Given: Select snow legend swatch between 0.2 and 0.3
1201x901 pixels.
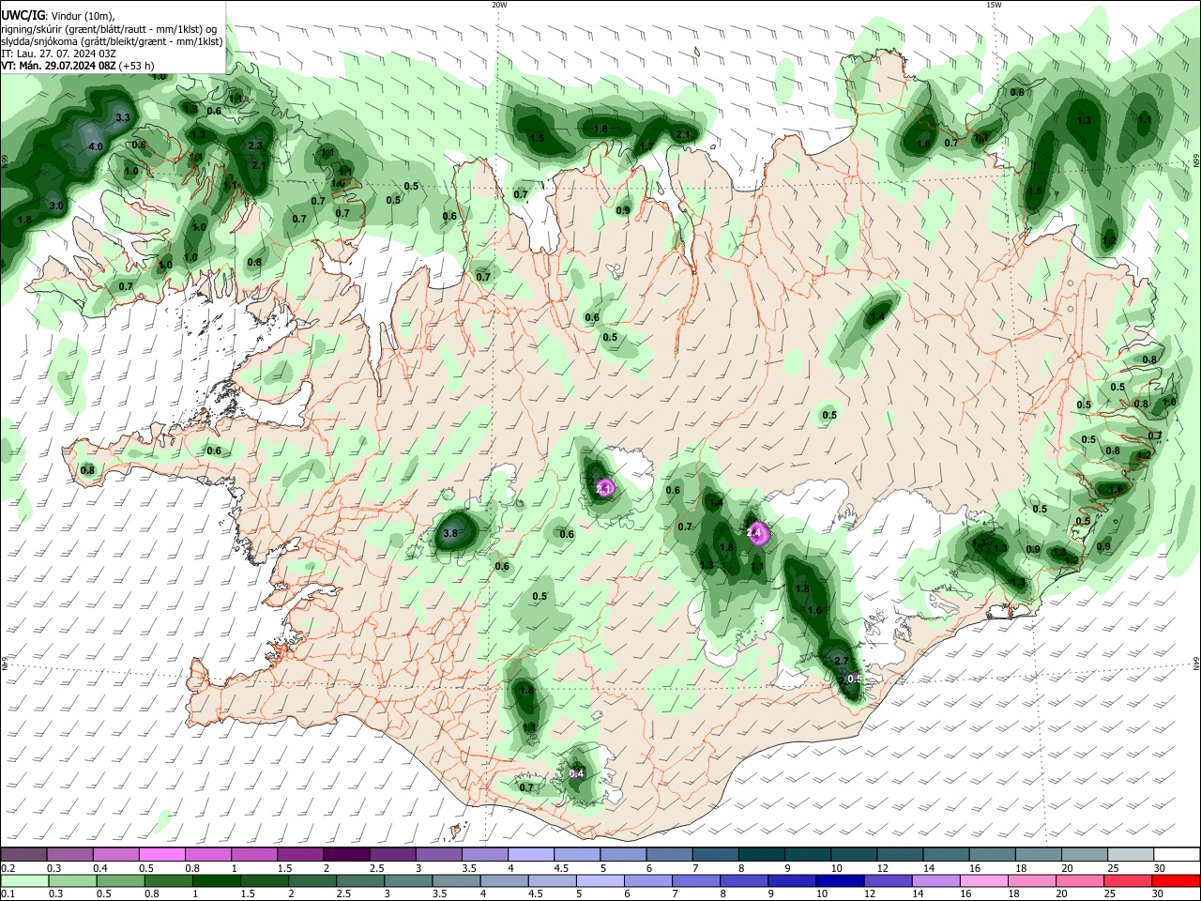Looking at the screenshot, I should (x=23, y=854).
